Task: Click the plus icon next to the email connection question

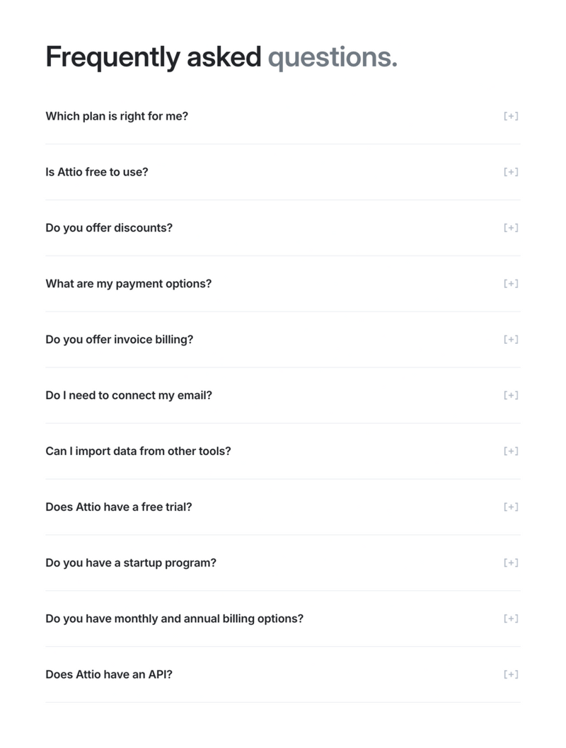Action: pyautogui.click(x=511, y=395)
